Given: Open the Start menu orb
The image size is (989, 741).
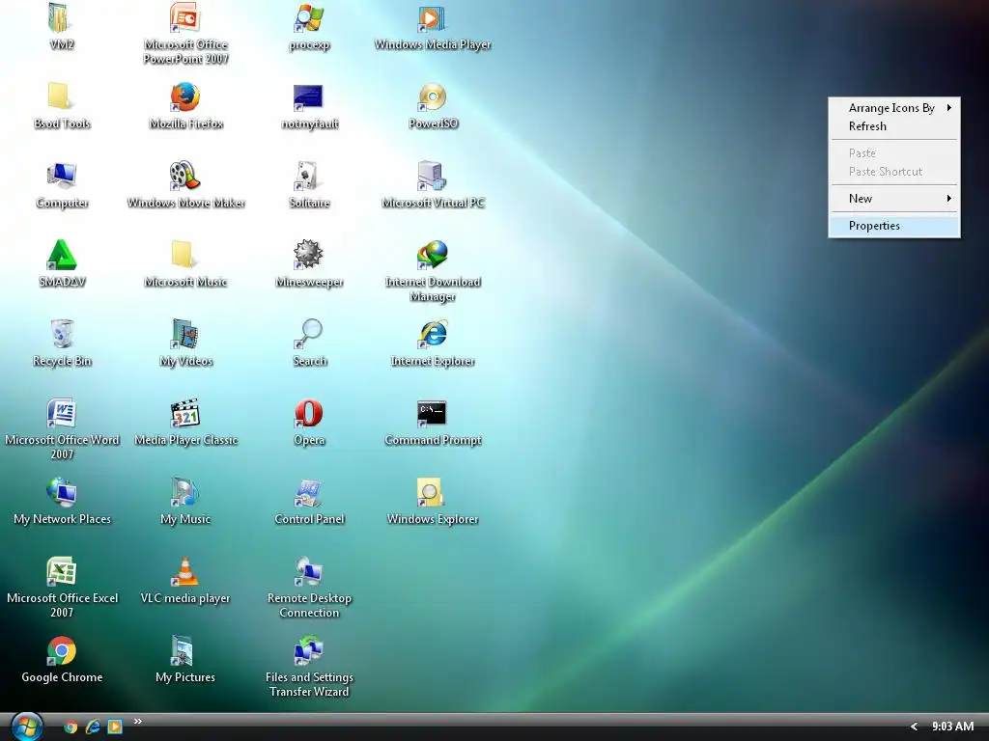Looking at the screenshot, I should click(x=26, y=727).
